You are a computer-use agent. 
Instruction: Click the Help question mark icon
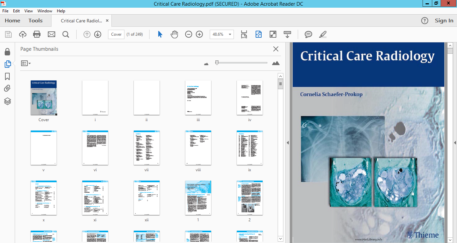tap(425, 21)
